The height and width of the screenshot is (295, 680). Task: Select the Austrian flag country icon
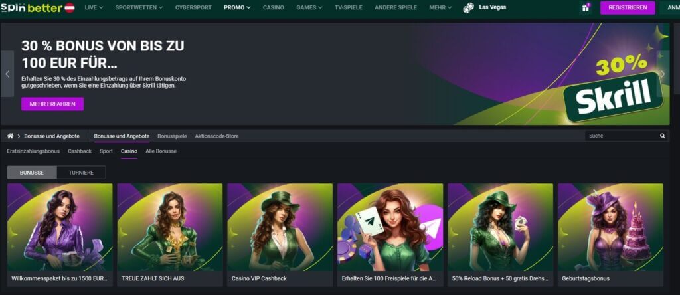[69, 7]
